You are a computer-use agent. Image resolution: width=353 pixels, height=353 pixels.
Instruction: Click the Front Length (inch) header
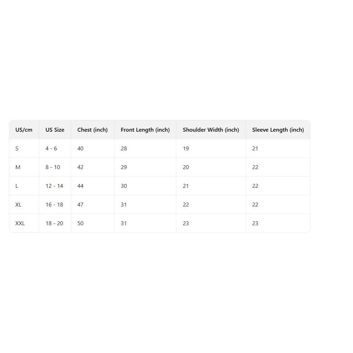(x=145, y=130)
